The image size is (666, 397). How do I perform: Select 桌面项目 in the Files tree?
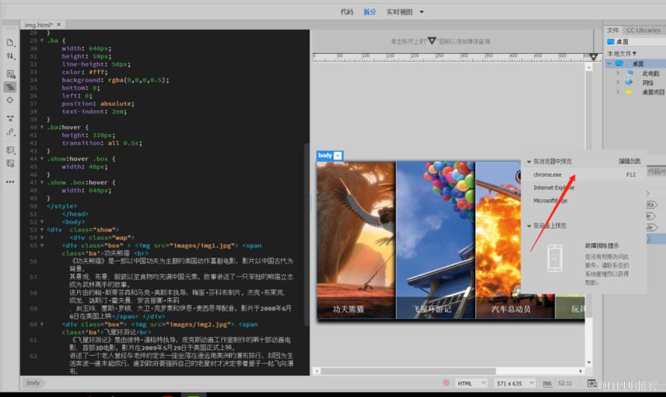point(653,92)
